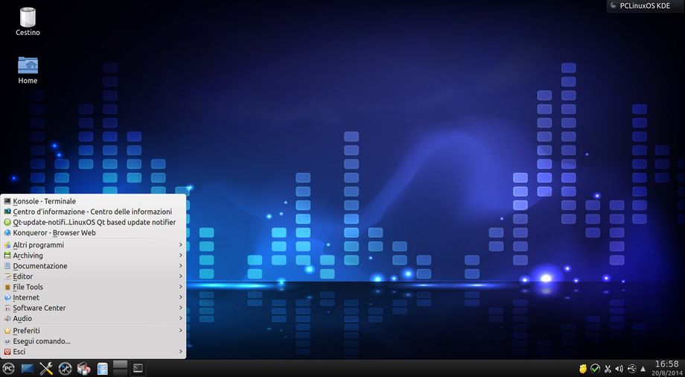The height and width of the screenshot is (377, 685).
Task: Open the USB device notifier tray icon
Action: [x=631, y=368]
